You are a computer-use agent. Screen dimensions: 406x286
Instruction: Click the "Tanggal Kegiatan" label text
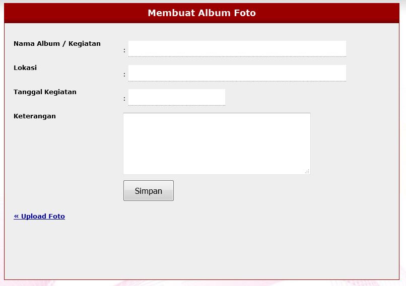45,92
